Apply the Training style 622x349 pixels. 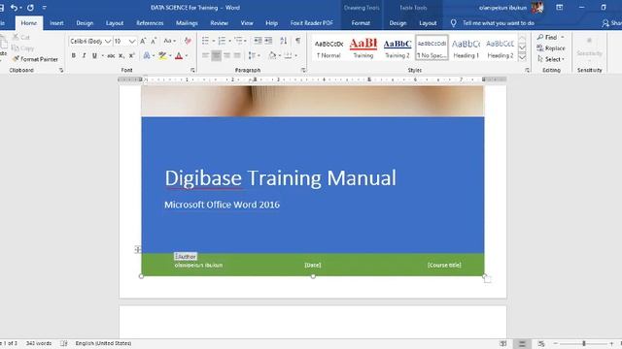[x=363, y=48]
